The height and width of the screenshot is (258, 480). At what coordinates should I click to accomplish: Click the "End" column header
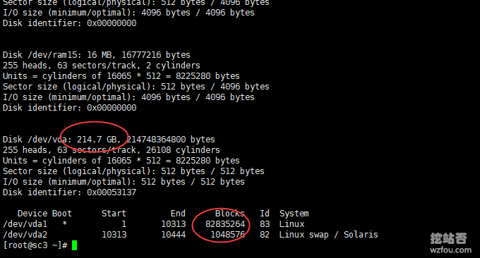click(178, 214)
